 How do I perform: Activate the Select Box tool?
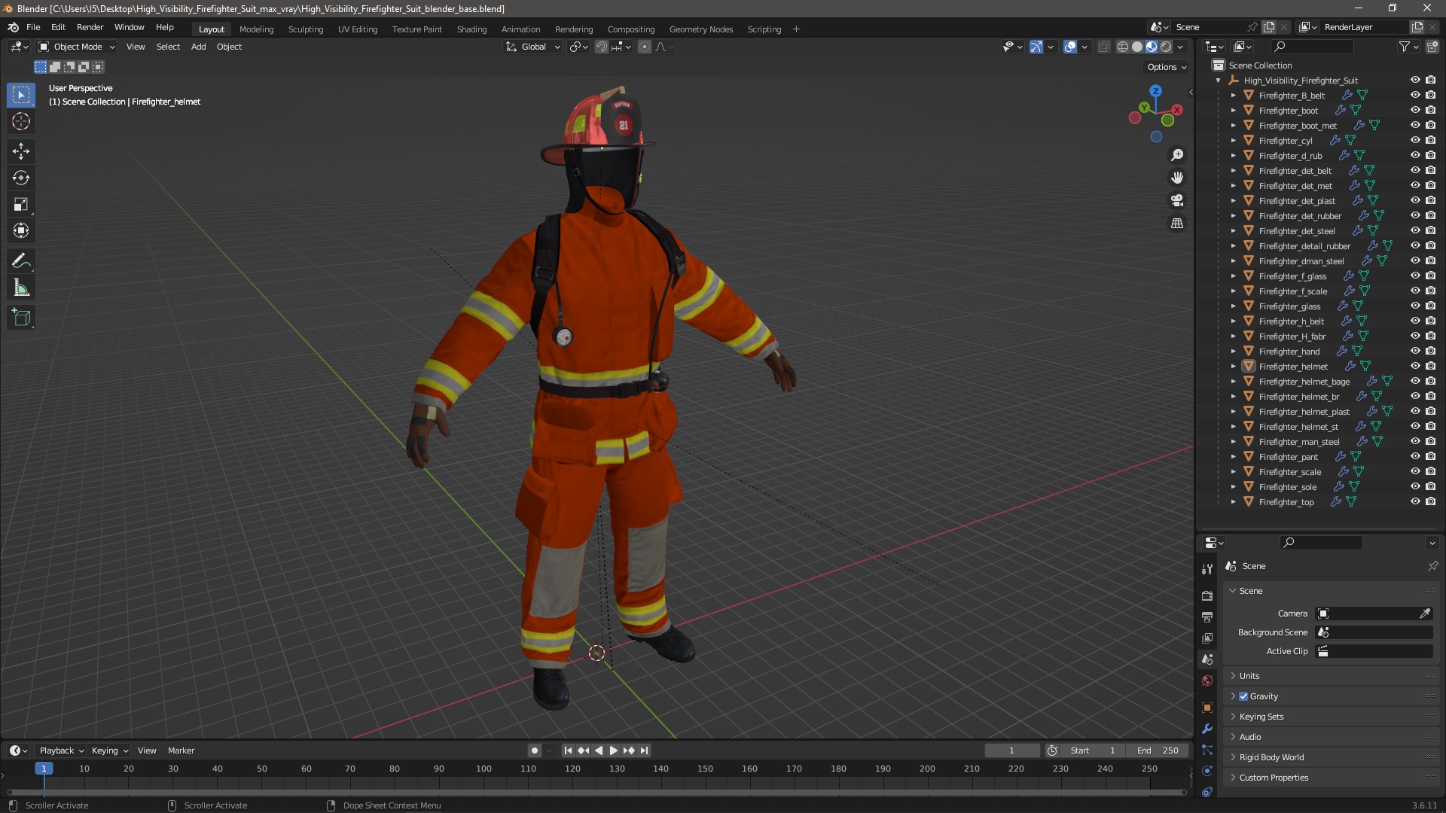click(x=21, y=95)
